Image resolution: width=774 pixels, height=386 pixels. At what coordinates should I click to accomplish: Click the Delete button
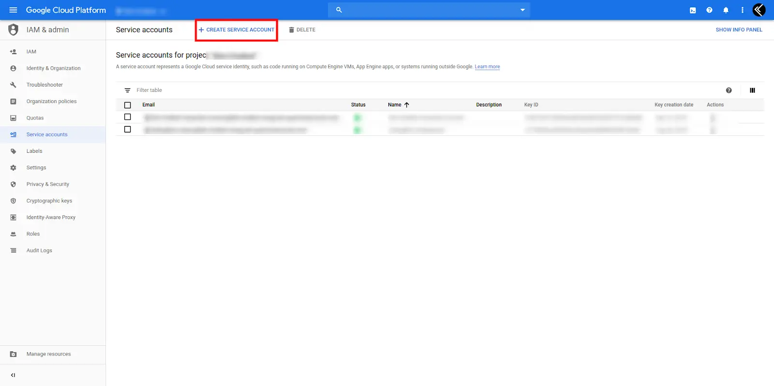[x=302, y=30]
